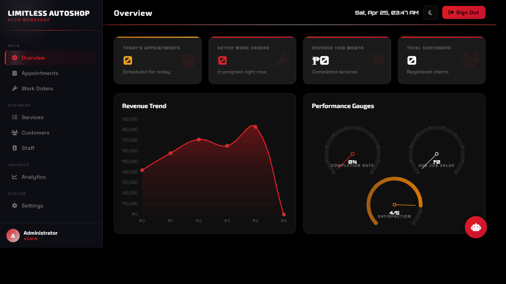The height and width of the screenshot is (284, 506).
Task: Click the ₱2 data point on revenue line
Action: (x=199, y=139)
